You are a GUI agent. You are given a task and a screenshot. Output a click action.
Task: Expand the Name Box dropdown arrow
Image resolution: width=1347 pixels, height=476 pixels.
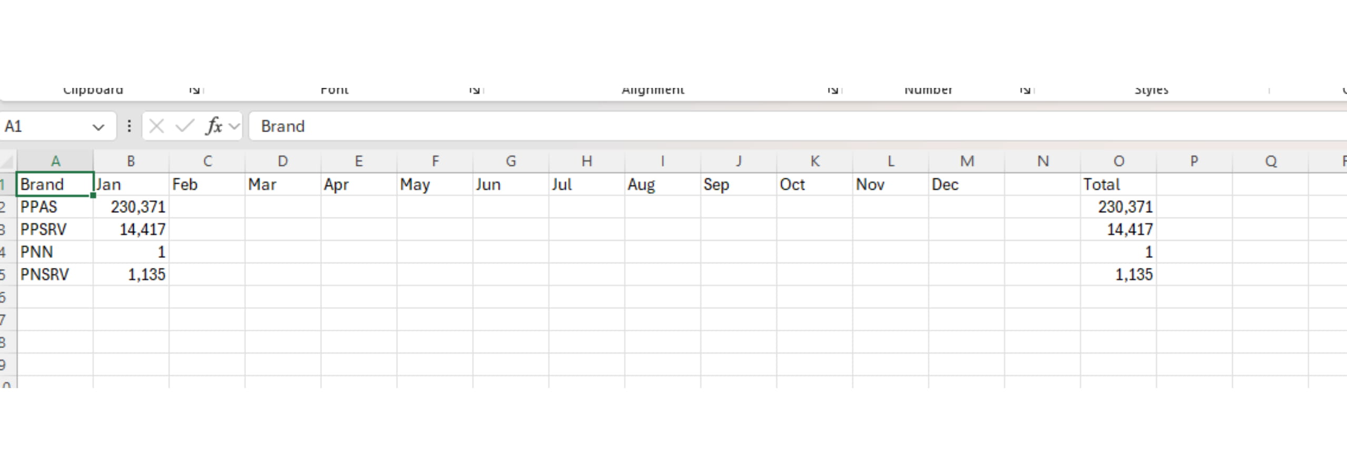(x=98, y=127)
